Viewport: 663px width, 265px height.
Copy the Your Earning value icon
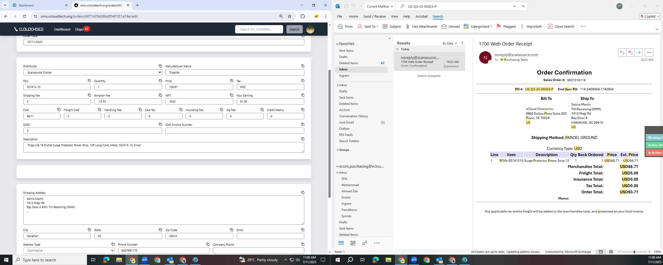tap(303, 95)
